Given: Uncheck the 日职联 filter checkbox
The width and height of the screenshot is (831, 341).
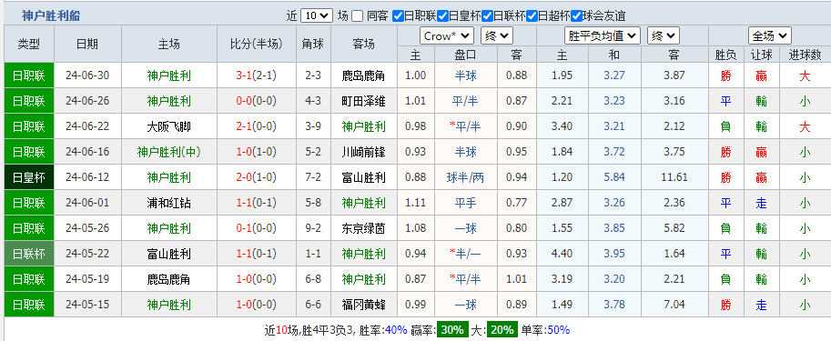Looking at the screenshot, I should 398,15.
